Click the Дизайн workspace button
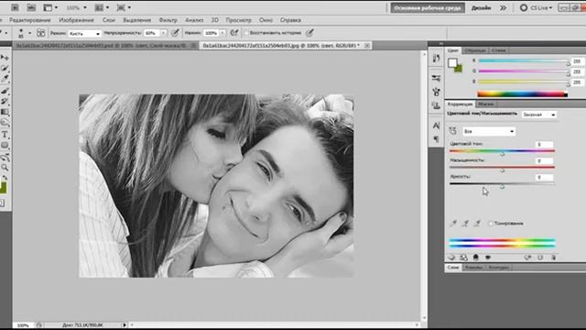This screenshot has width=586, height=330. tap(481, 8)
